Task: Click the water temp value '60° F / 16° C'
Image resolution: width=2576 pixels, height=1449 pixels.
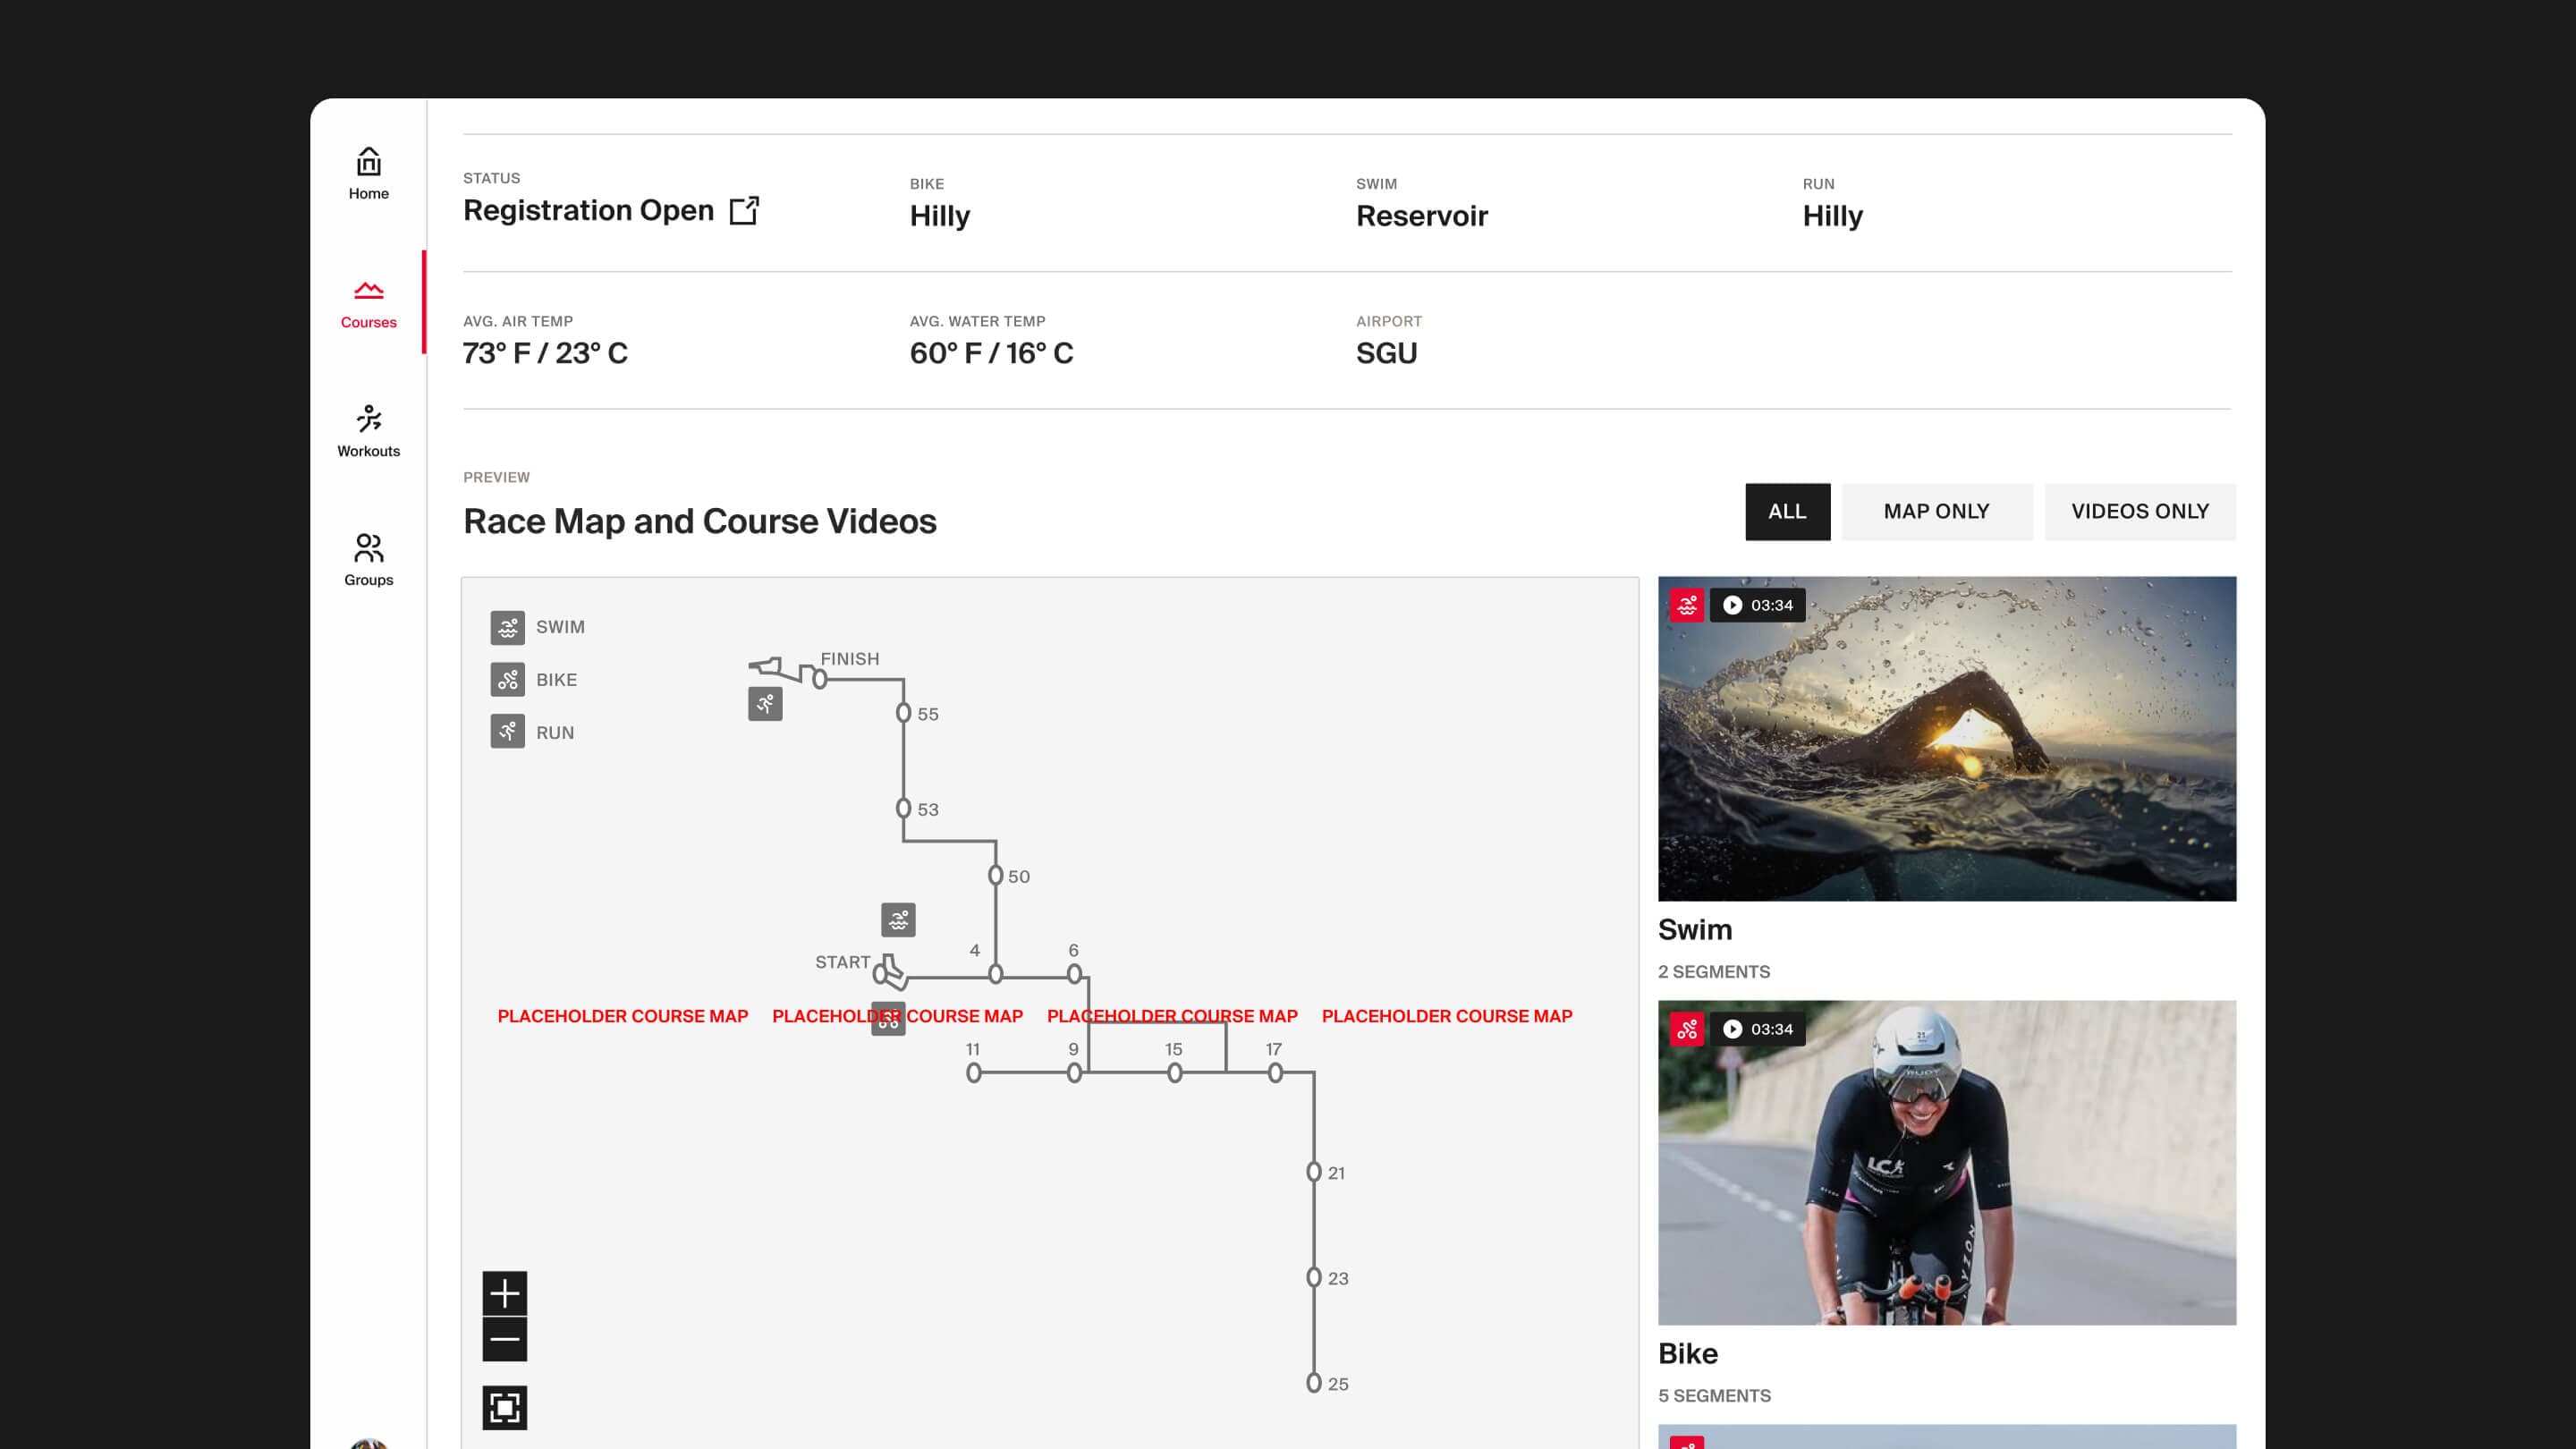Action: click(991, 353)
